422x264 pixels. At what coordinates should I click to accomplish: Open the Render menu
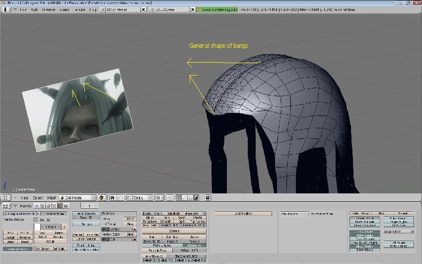point(79,9)
